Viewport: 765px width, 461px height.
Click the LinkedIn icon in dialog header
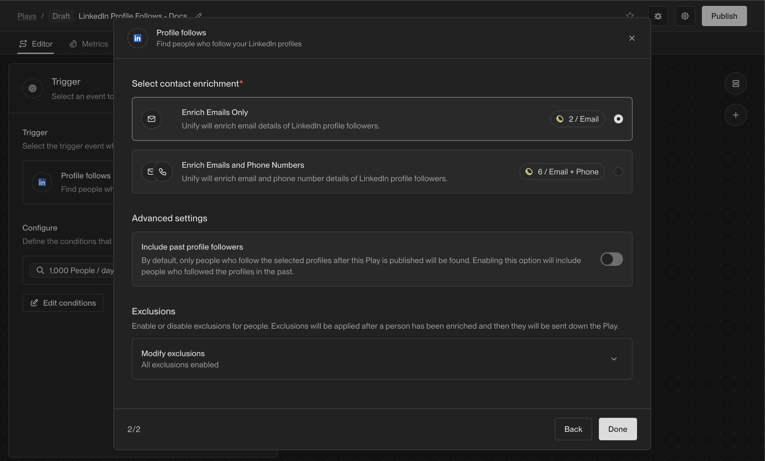137,38
